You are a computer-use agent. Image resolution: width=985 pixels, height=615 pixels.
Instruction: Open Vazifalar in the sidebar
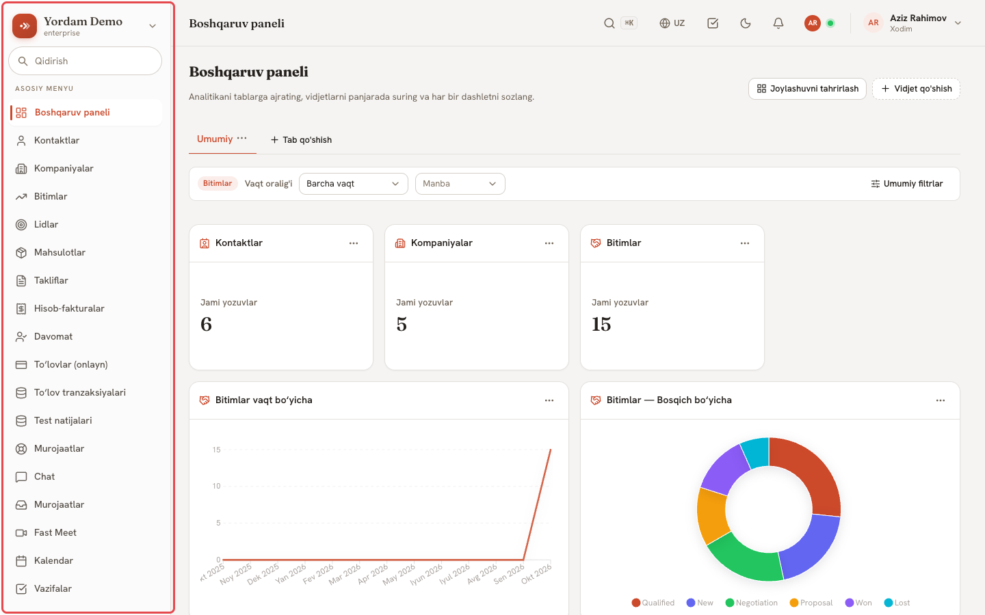tap(86, 588)
